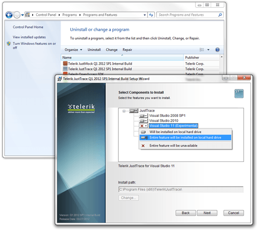Select JustTrace root feature label
The width and height of the screenshot is (257, 230).
147,111
